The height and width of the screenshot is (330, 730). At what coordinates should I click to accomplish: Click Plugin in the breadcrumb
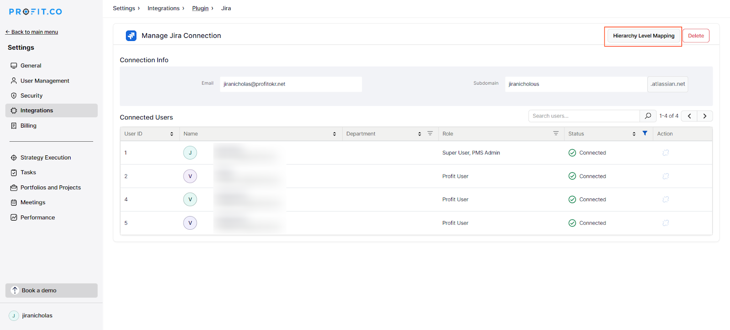200,8
